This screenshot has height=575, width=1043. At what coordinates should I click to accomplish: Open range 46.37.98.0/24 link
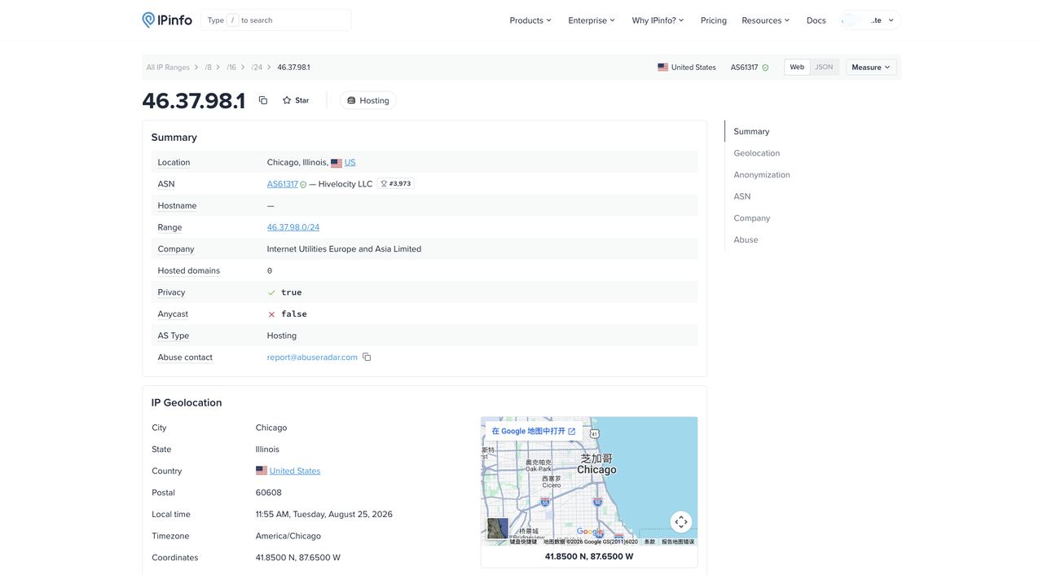293,227
